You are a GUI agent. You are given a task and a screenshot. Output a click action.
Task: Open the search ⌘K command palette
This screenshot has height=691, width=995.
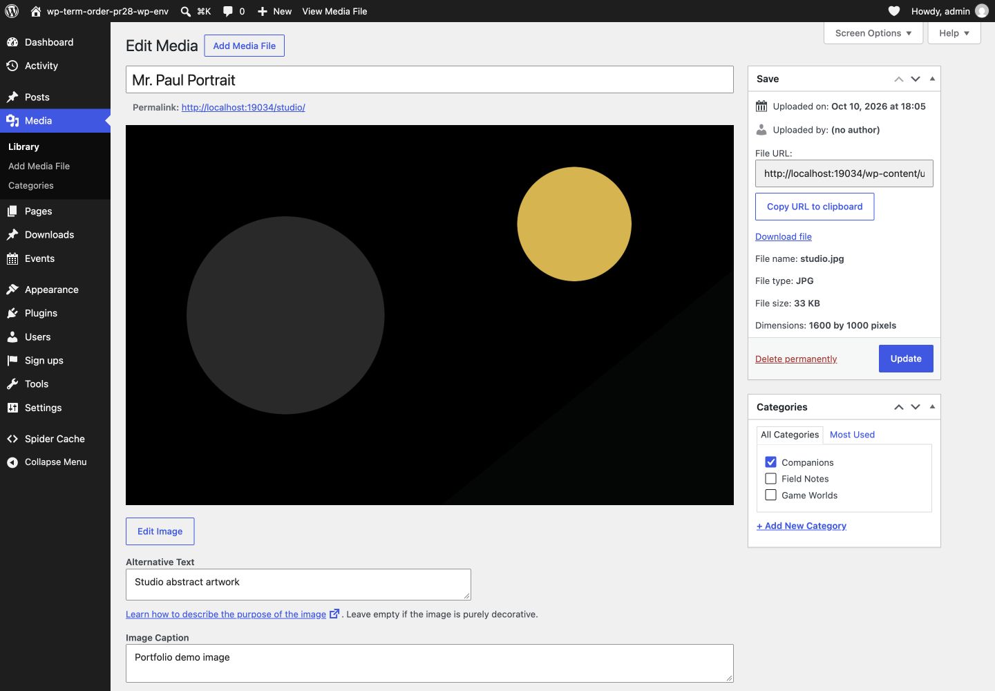[196, 11]
